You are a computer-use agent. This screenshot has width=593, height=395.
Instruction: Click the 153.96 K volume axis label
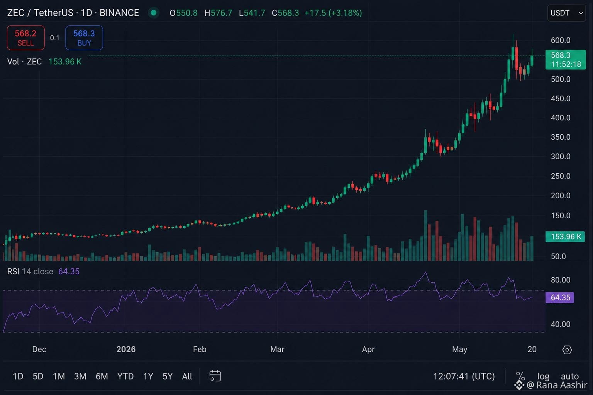[565, 236]
